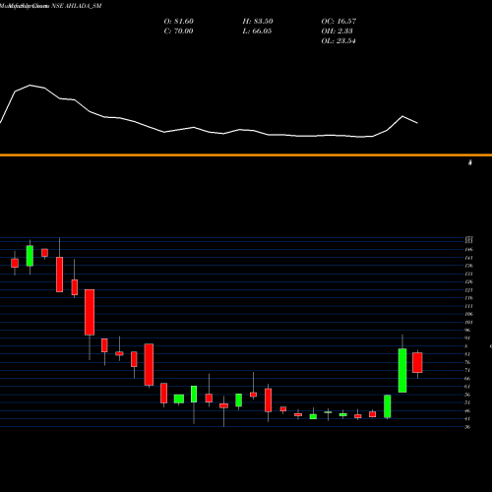Screen dimensions: 492x492
Task: Click the high price value H: 83.50
Action: [x=258, y=22]
